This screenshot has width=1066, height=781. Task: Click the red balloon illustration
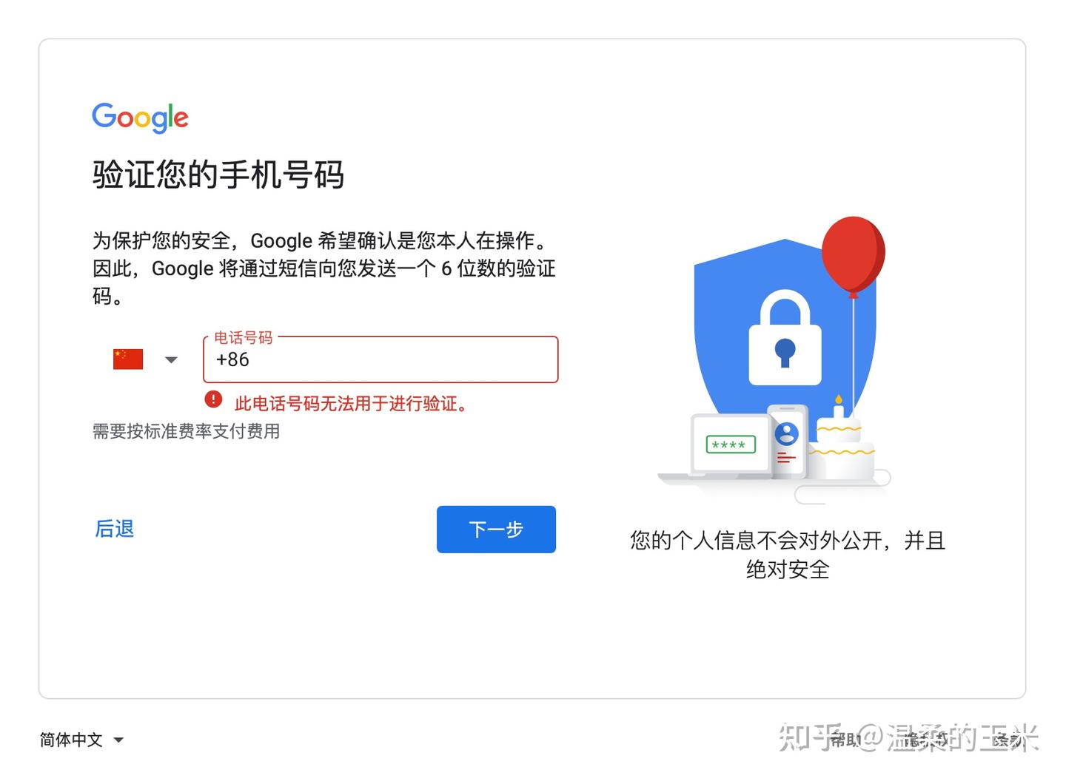pyautogui.click(x=854, y=256)
